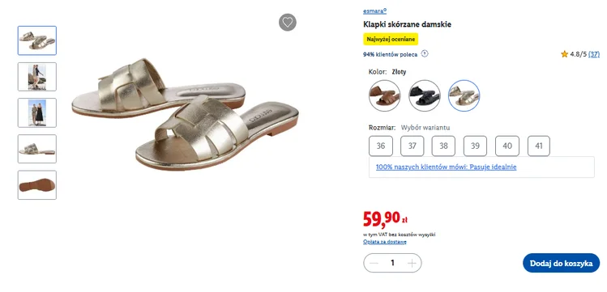The height and width of the screenshot is (292, 607).
Task: Select the brown sandal color swatch
Action: coord(384,95)
